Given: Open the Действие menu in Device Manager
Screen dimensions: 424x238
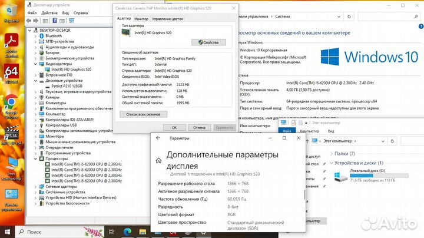Looking at the screenshot, I should pos(49,13).
